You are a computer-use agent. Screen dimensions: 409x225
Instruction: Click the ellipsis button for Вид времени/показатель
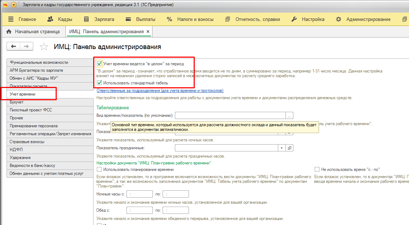[x=289, y=116]
